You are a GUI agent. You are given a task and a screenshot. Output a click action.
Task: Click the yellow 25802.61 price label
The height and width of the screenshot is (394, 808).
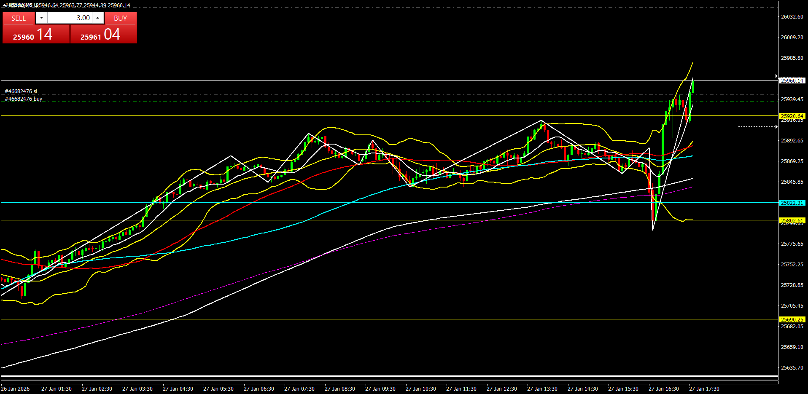pyautogui.click(x=792, y=220)
